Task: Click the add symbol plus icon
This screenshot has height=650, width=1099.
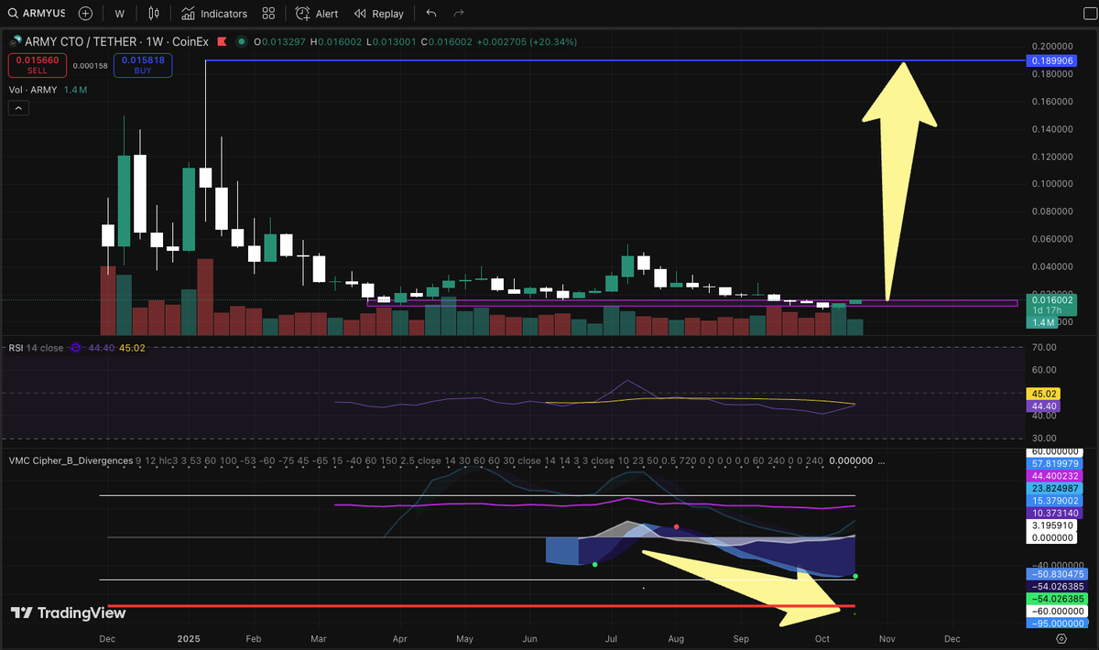Action: pyautogui.click(x=85, y=13)
